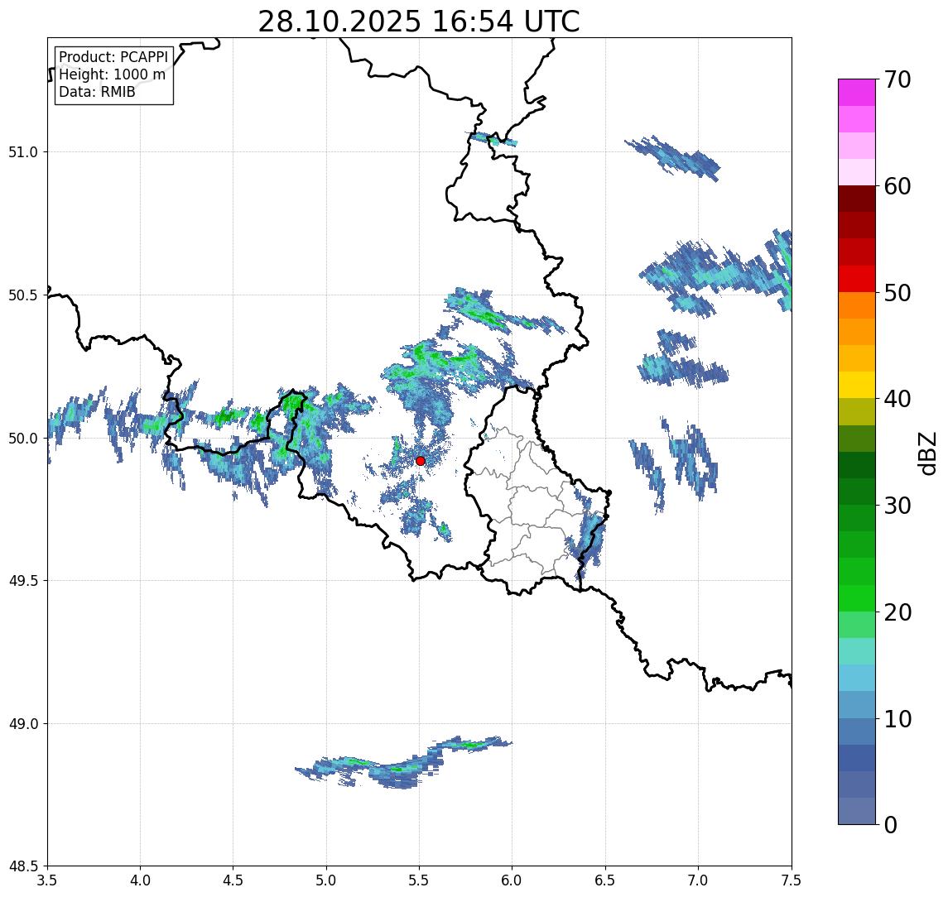Viewport: 948px width, 897px height.
Task: Click the radar echo patch near 51.0 north, 6.9 east
Action: coord(672,157)
